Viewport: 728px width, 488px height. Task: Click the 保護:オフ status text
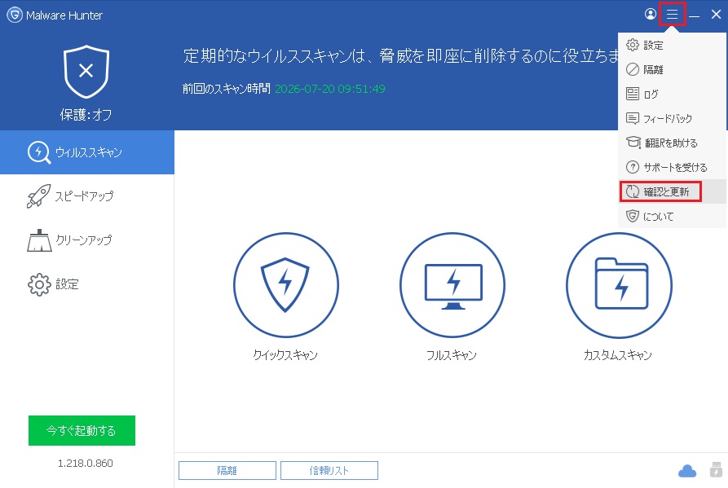[x=86, y=115]
